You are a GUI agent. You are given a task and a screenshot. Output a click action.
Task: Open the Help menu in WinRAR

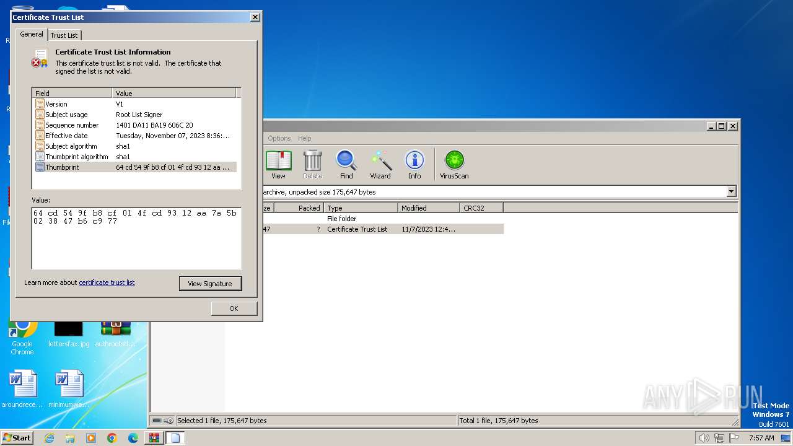(304, 138)
